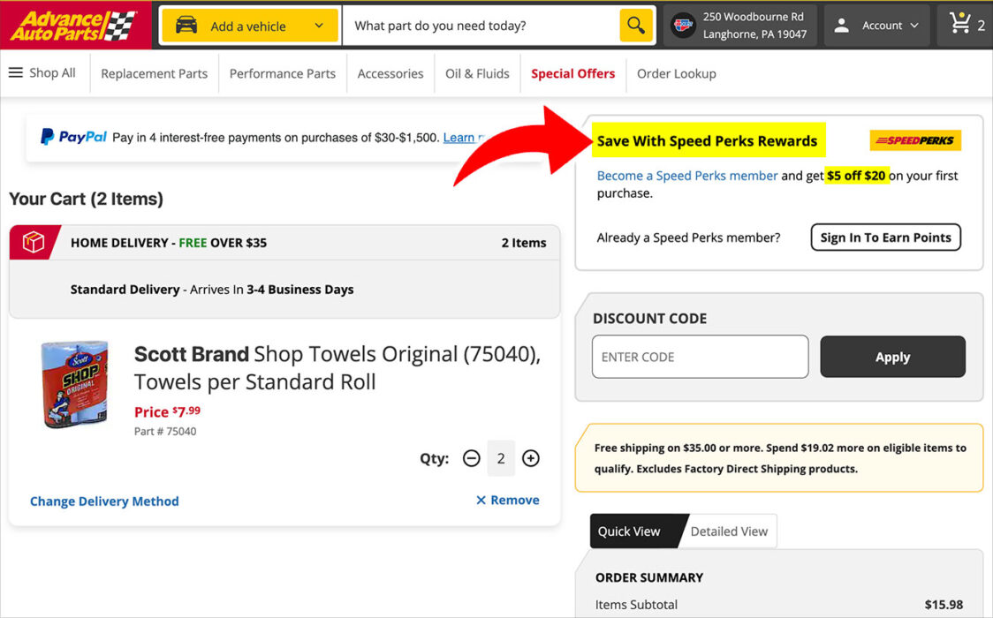
Task: Click the Items Subtotal $15.98 value
Action: pyautogui.click(x=944, y=605)
